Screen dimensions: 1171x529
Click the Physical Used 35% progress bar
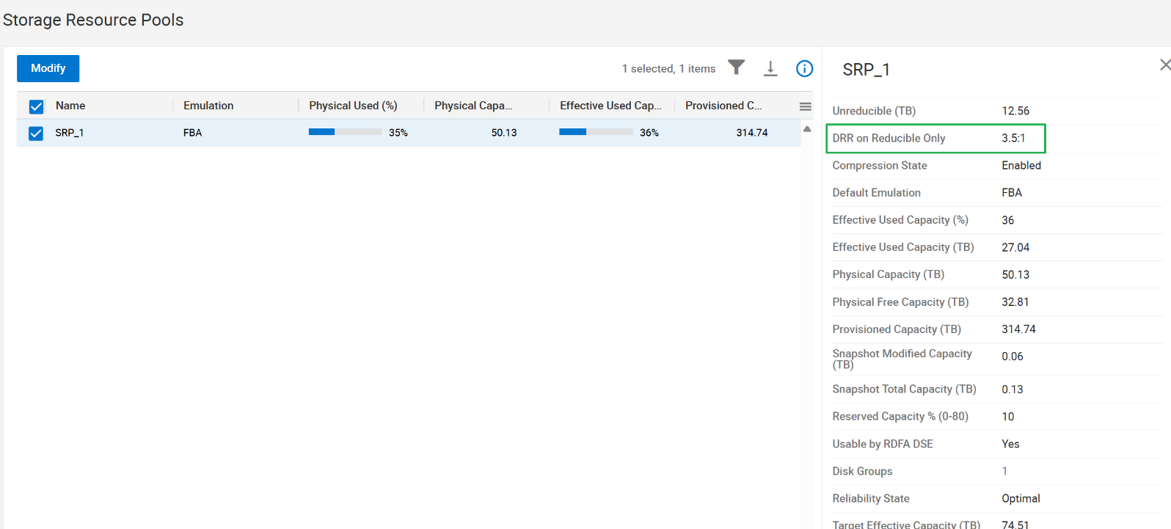pyautogui.click(x=345, y=132)
